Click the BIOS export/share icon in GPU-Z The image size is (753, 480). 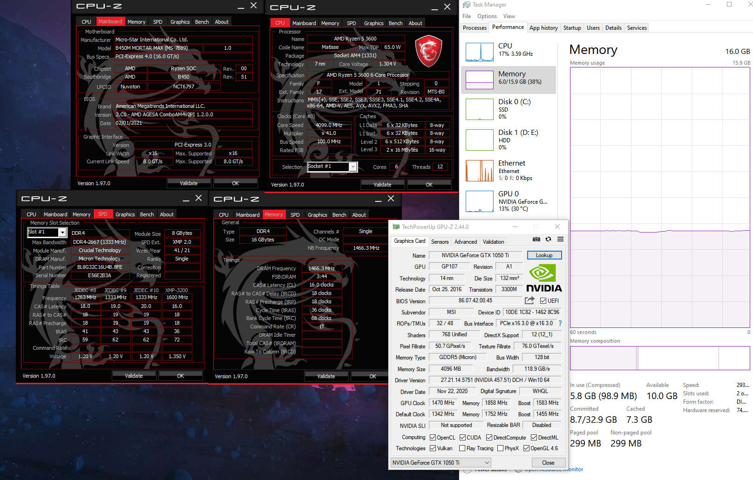tap(529, 300)
